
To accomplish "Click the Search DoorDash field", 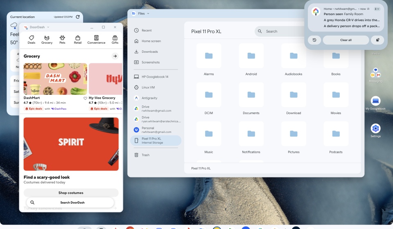I will click(x=70, y=202).
